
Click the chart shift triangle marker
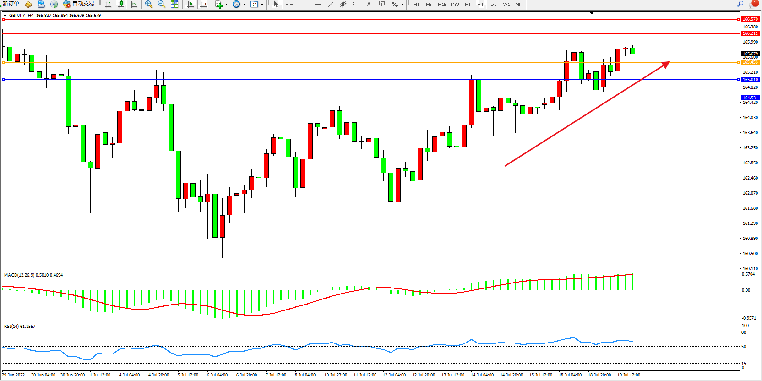tap(592, 13)
